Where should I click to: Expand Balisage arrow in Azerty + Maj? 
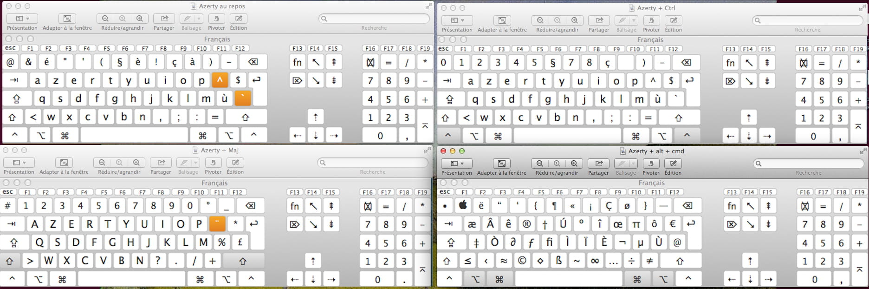pos(196,163)
